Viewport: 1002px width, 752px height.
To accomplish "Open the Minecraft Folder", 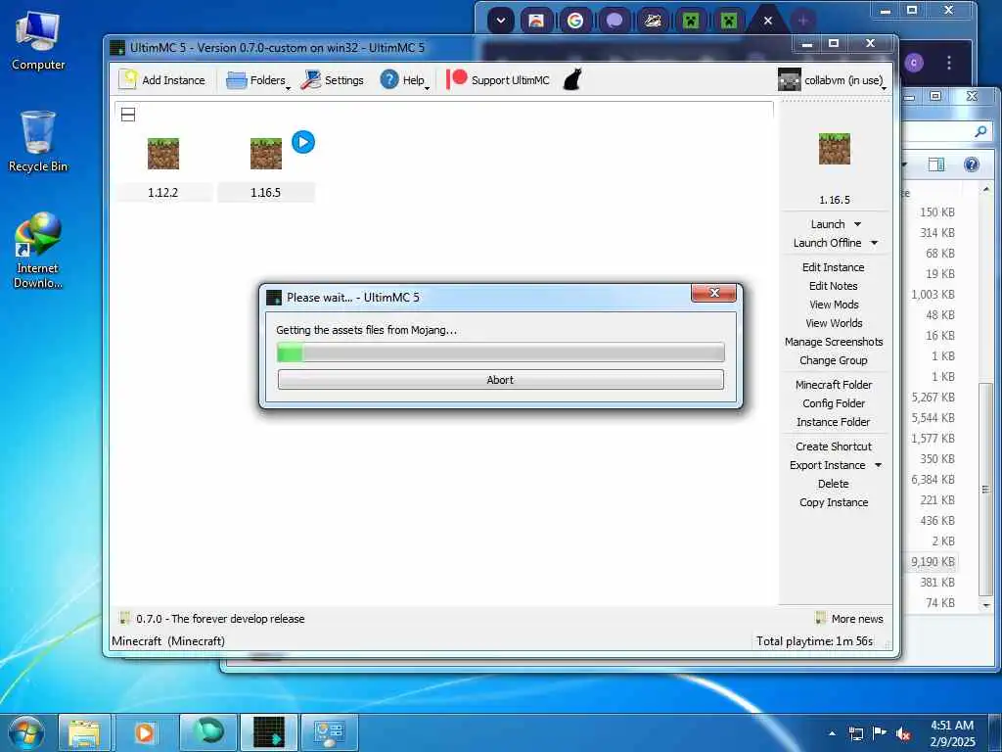I will tap(834, 384).
